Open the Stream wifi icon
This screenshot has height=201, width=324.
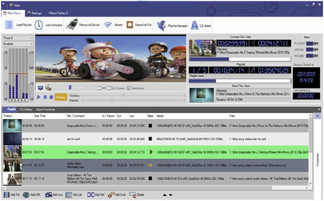pyautogui.click(x=108, y=25)
